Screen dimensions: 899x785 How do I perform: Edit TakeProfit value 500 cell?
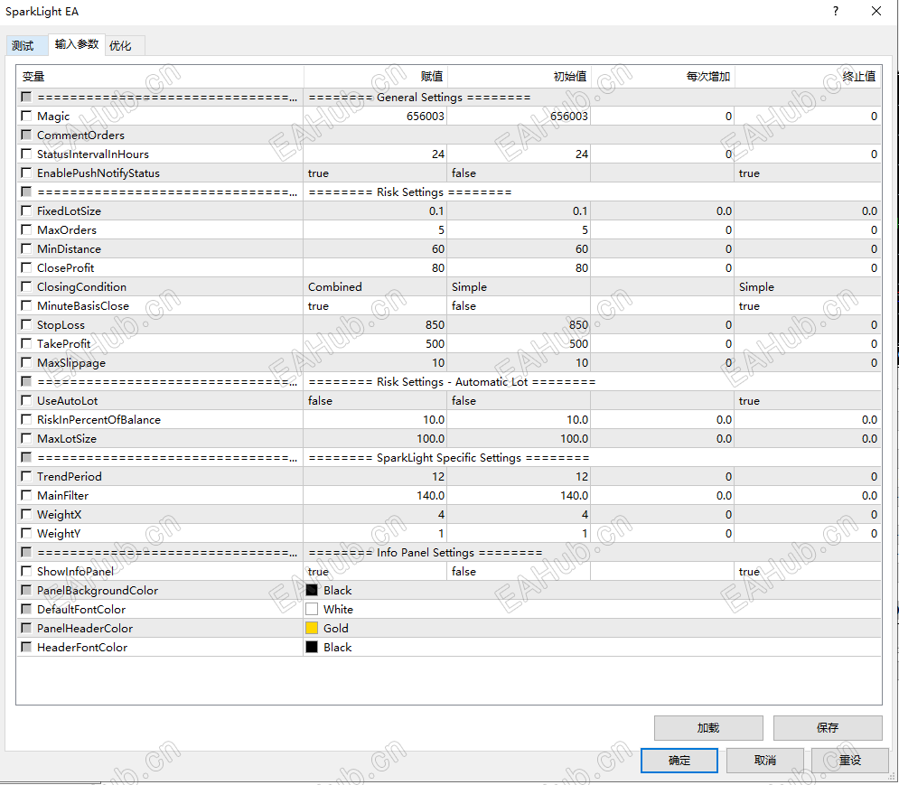[x=375, y=343]
